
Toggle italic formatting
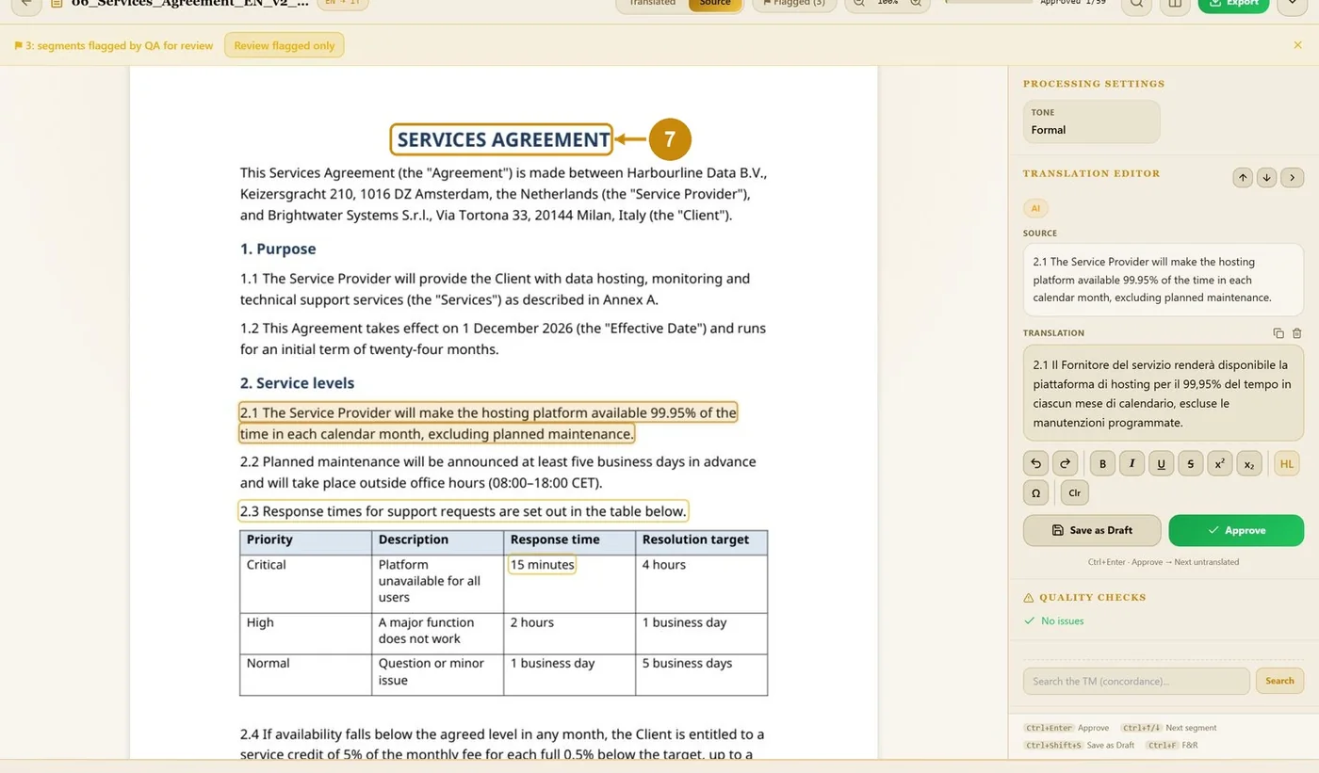[1132, 463]
